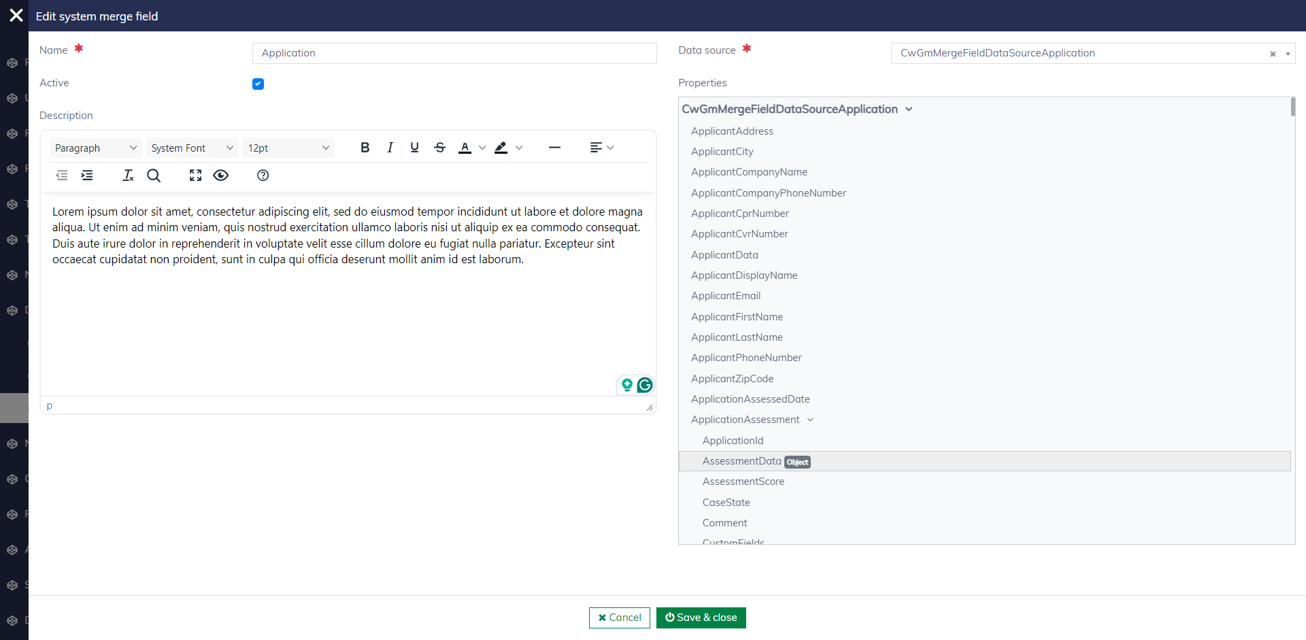Toggle bold formatting in the editor
This screenshot has width=1306, height=640.
[x=365, y=148]
